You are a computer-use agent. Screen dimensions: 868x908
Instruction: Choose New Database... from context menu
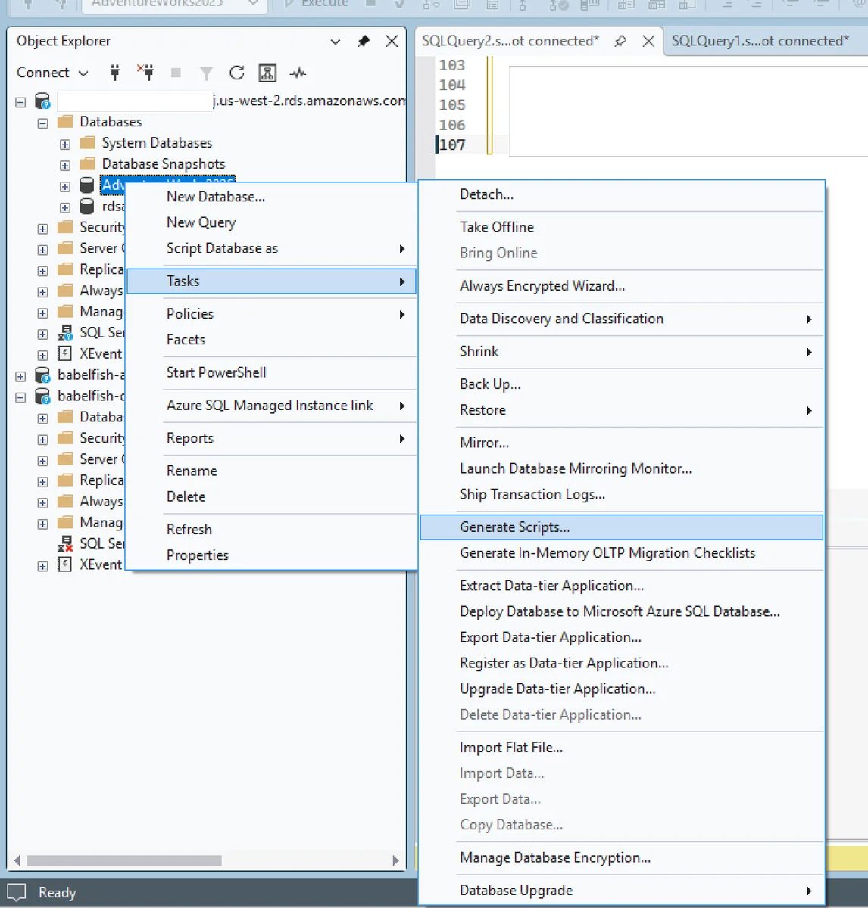(270, 197)
